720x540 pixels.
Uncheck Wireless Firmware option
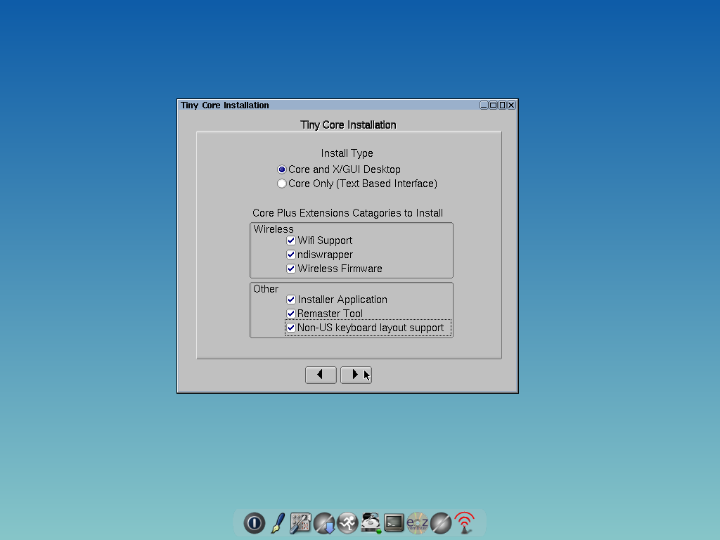[x=290, y=268]
